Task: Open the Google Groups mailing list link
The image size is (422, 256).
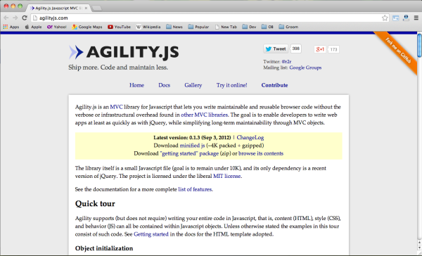Action: (x=305, y=68)
